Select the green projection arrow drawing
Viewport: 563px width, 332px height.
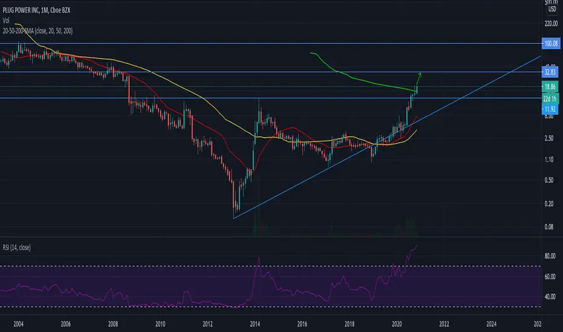pyautogui.click(x=419, y=80)
